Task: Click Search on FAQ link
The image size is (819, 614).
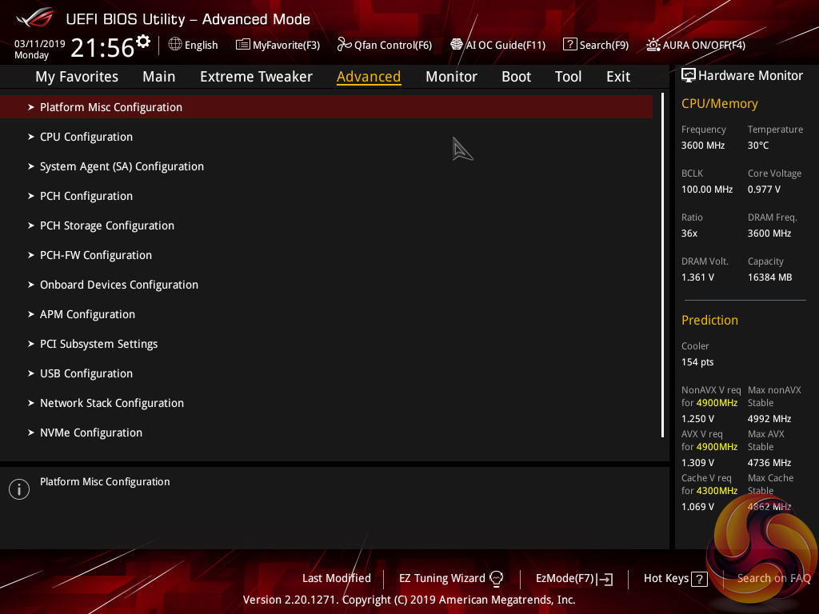Action: click(x=774, y=579)
